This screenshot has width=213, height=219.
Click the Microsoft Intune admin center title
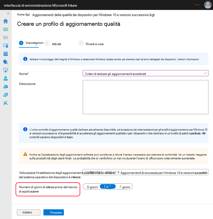point(41,5)
